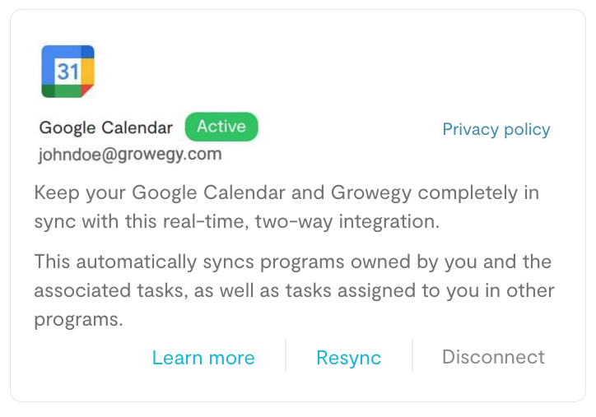596x417 pixels.
Task: Click the Learn more link
Action: click(x=203, y=358)
